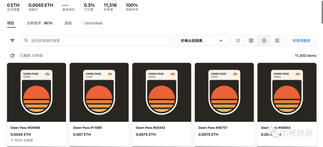Click the 0.007 ETH price
The width and height of the screenshot is (323, 147).
[82, 135]
